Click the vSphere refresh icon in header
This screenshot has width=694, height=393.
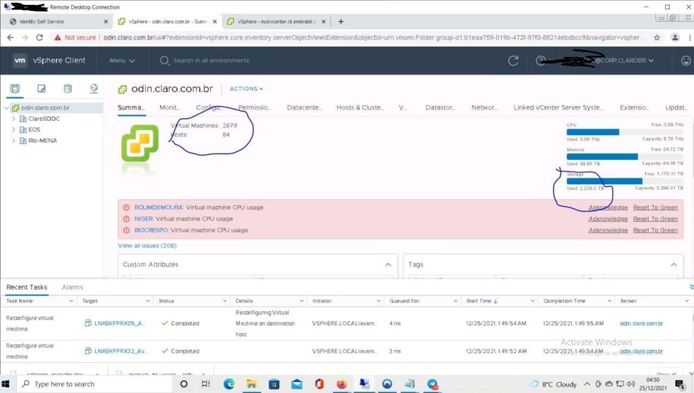[513, 60]
